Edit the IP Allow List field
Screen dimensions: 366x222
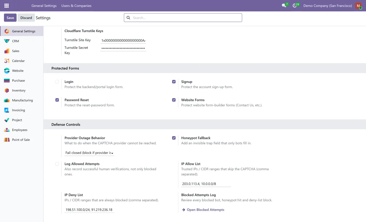click(206, 184)
